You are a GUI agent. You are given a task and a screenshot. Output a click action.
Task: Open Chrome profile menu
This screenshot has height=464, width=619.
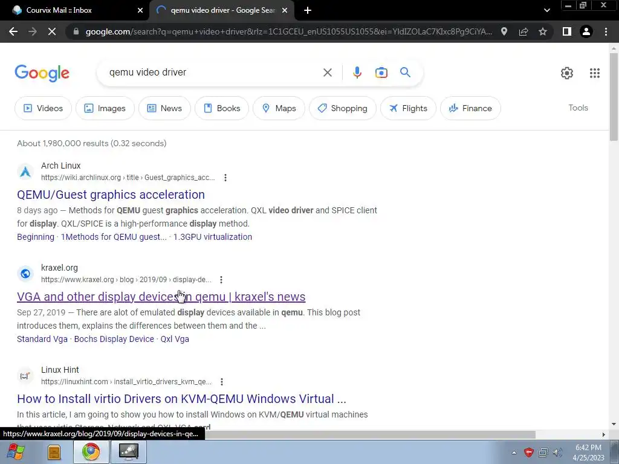click(586, 31)
